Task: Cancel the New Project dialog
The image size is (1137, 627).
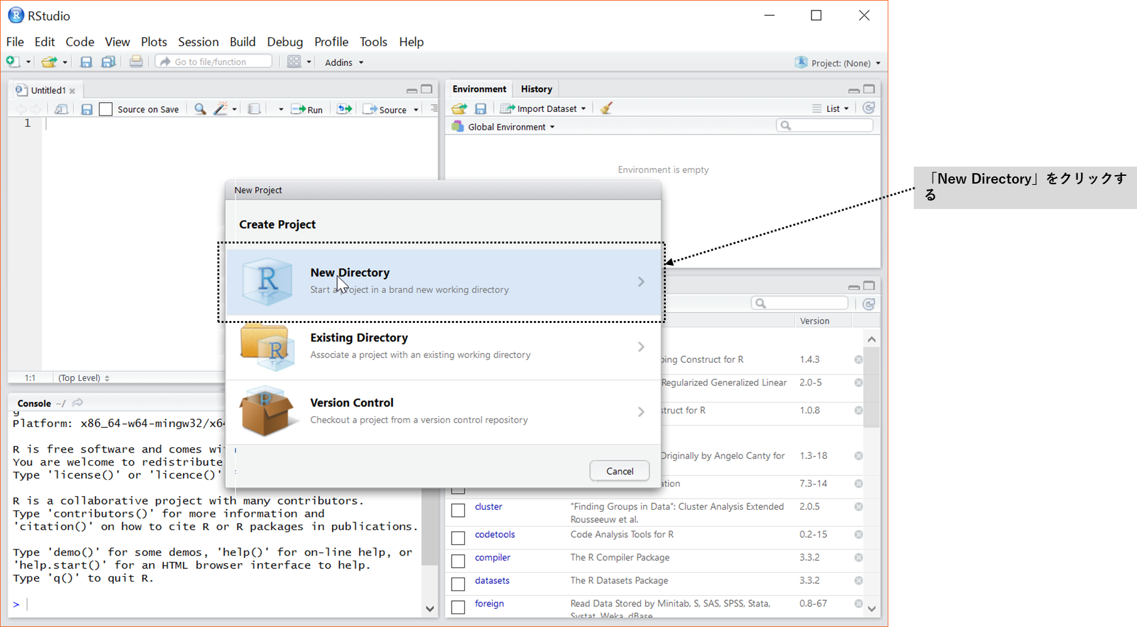Action: pos(619,471)
